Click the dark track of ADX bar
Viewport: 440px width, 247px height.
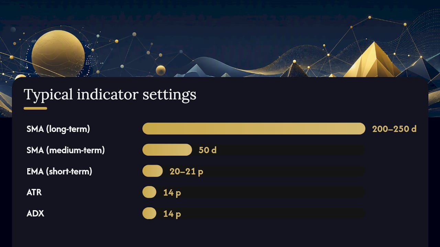coord(261,213)
